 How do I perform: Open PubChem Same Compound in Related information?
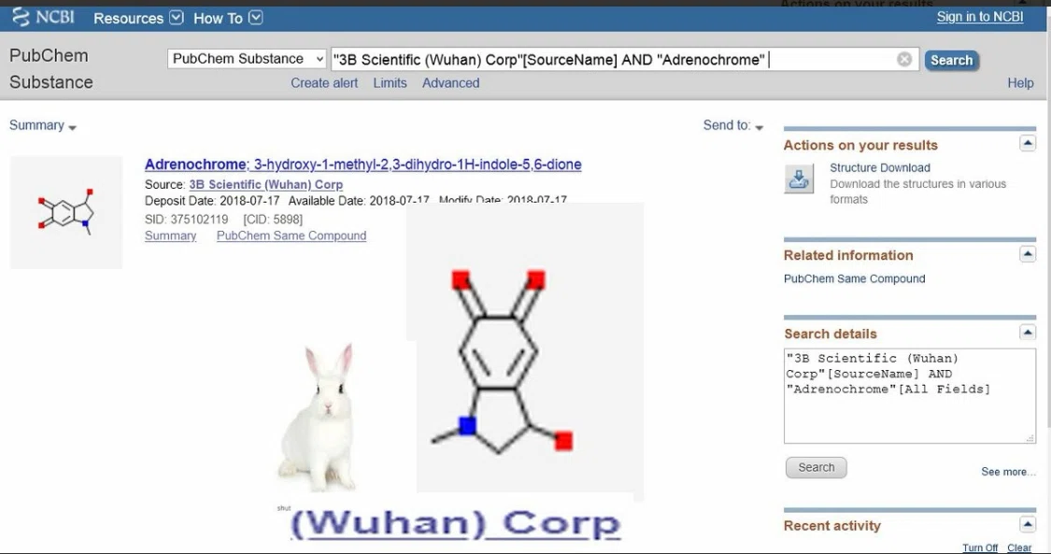click(x=854, y=278)
